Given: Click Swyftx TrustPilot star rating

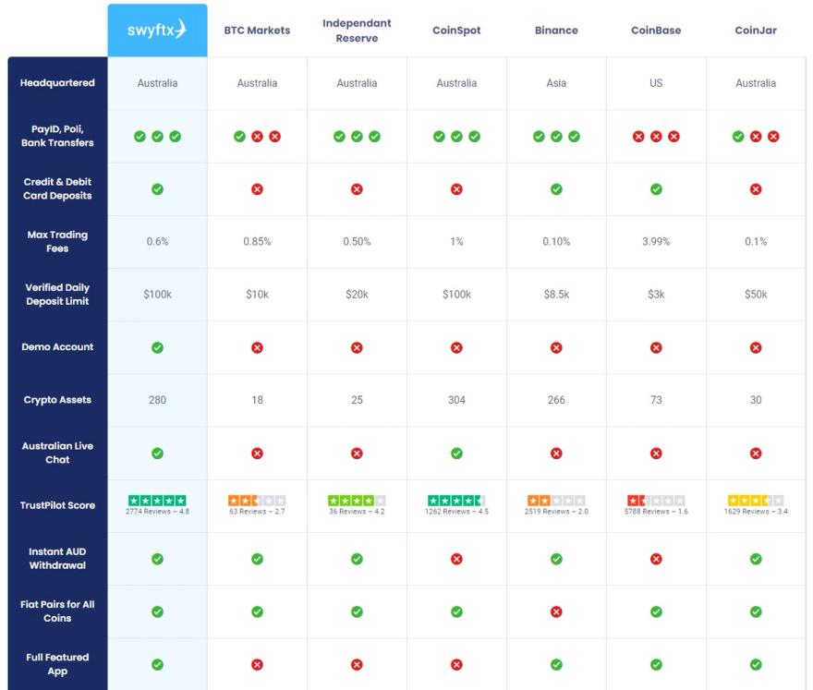Looking at the screenshot, I should (157, 501).
